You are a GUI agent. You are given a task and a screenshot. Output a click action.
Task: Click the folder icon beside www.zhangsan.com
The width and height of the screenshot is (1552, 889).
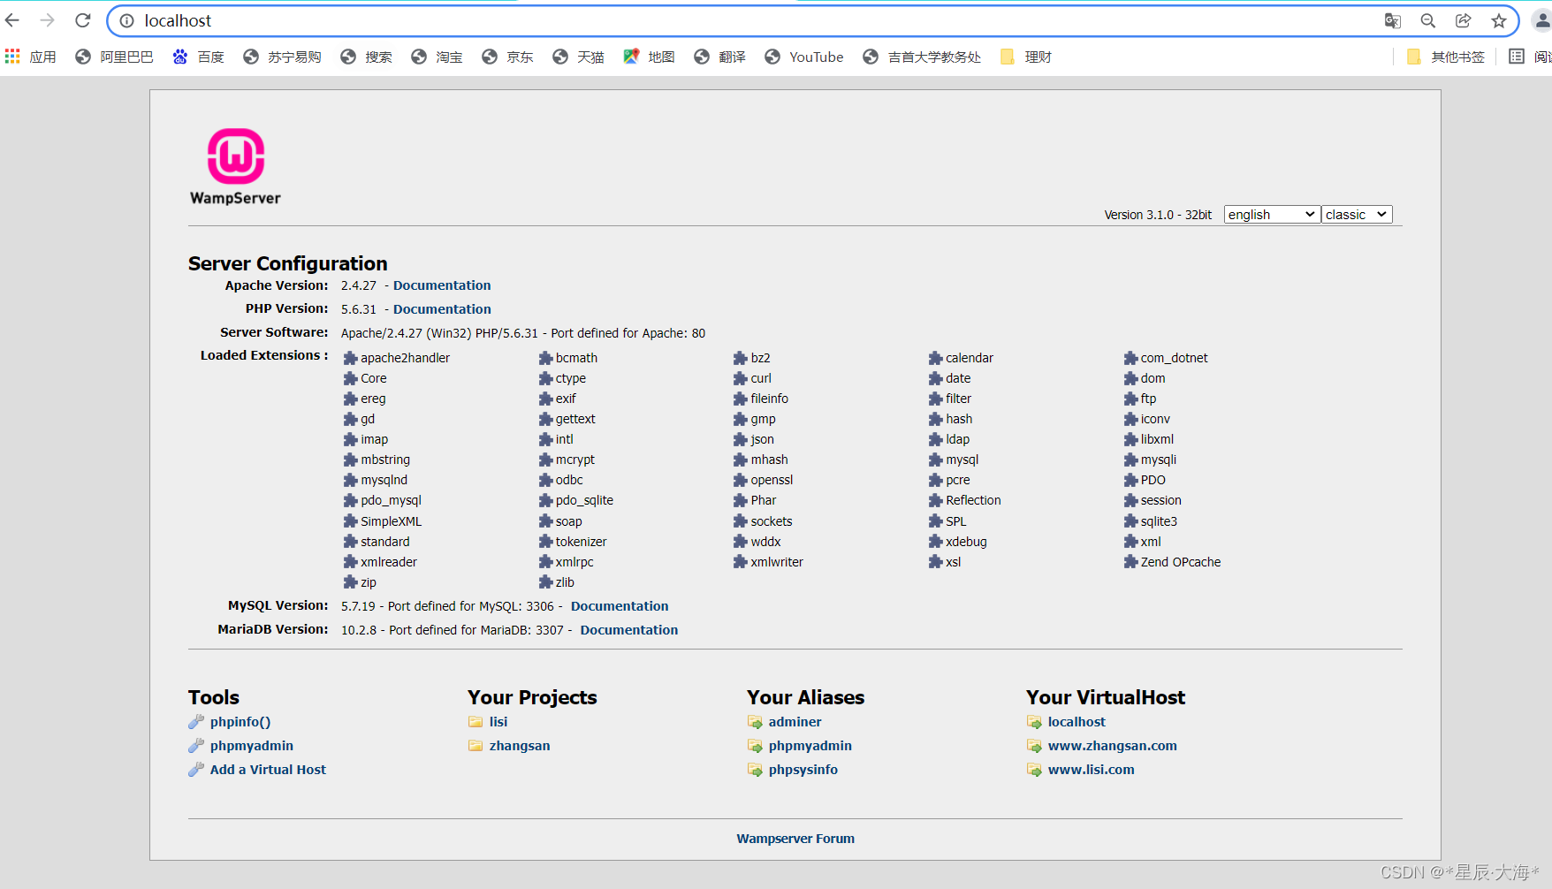tap(1034, 746)
